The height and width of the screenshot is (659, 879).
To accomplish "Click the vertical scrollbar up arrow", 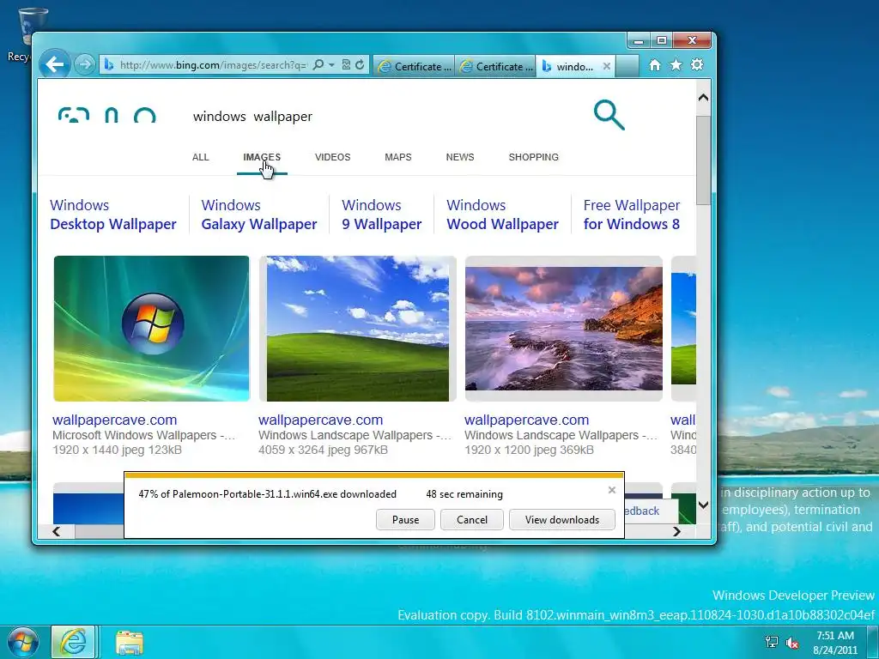I will [x=704, y=98].
